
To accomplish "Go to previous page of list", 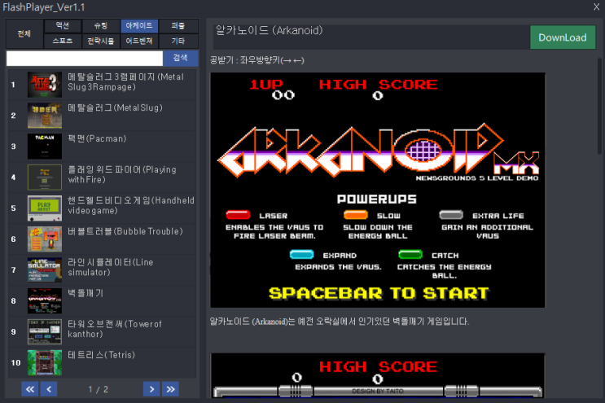I will click(49, 389).
